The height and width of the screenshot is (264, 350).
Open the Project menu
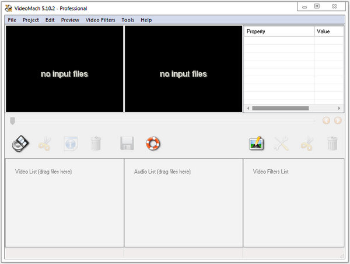pyautogui.click(x=31, y=20)
